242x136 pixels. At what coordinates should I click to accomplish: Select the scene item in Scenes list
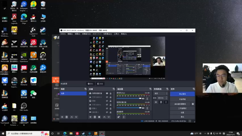[73, 93]
